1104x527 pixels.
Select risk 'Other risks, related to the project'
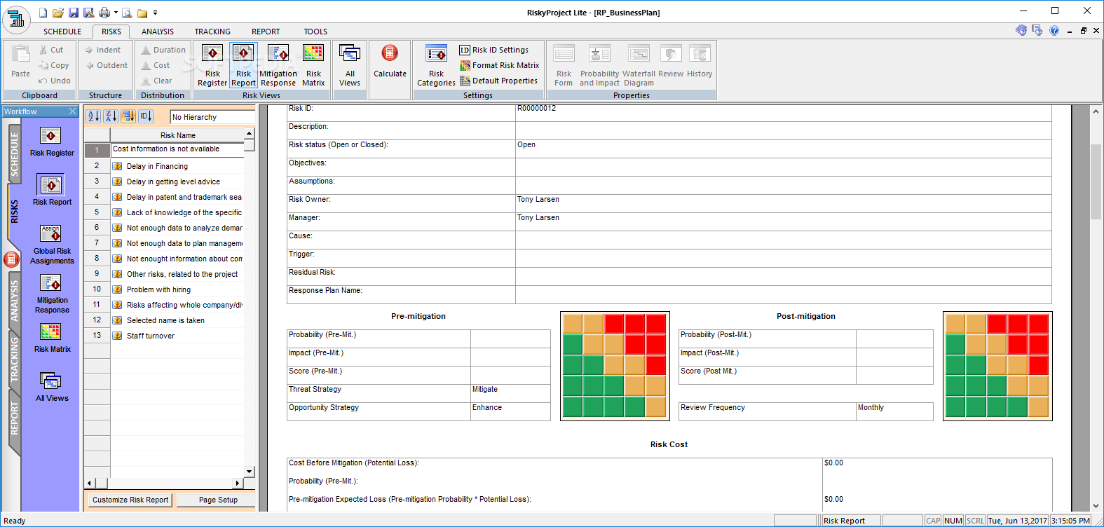[x=177, y=274]
